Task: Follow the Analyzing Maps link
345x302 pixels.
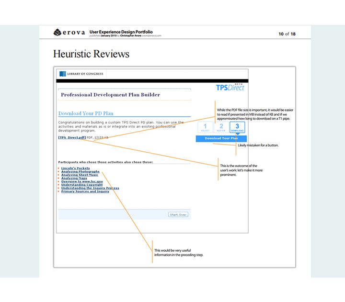Action: pyautogui.click(x=74, y=179)
